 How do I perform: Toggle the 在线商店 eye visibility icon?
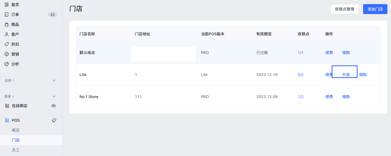(x=54, y=106)
